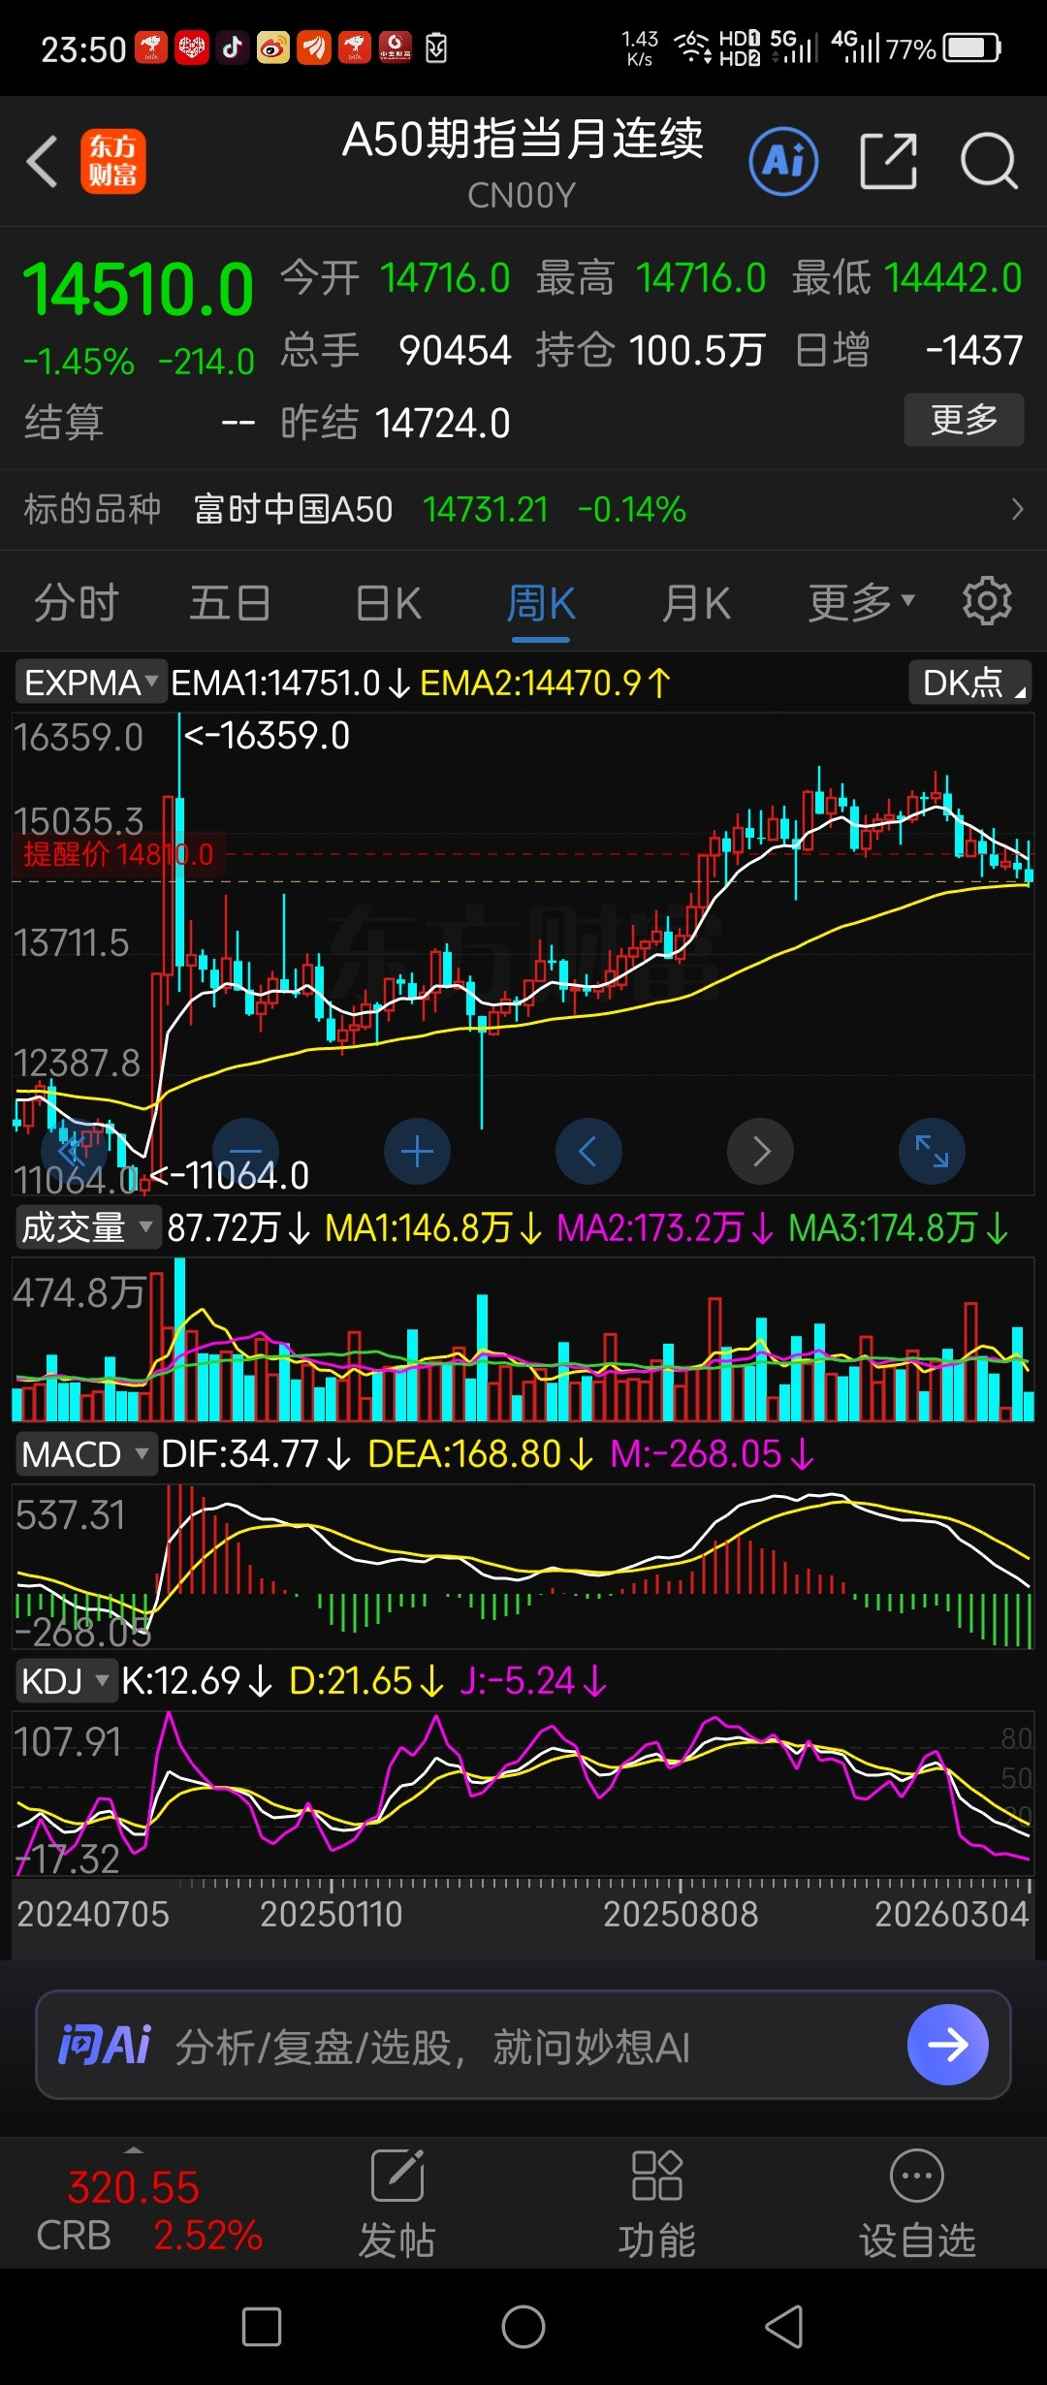Tap the 最低 14442.0 value

click(x=953, y=279)
